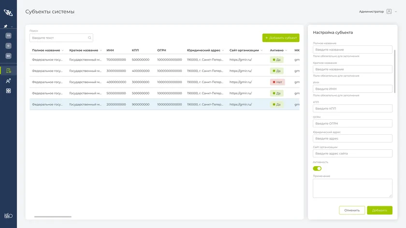Focus the Поиск search text field
Image resolution: width=406 pixels, height=228 pixels.
click(x=61, y=38)
